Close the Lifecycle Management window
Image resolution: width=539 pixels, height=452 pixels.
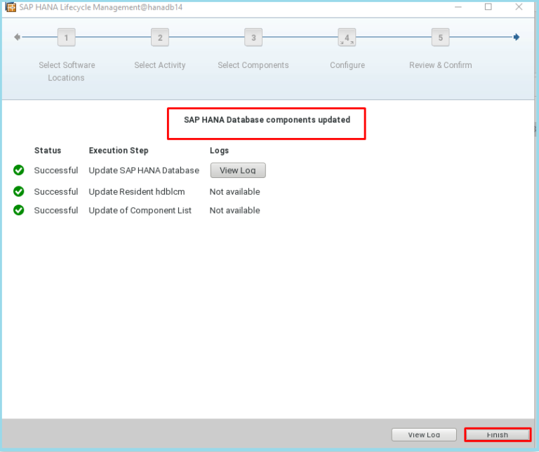pyautogui.click(x=519, y=7)
